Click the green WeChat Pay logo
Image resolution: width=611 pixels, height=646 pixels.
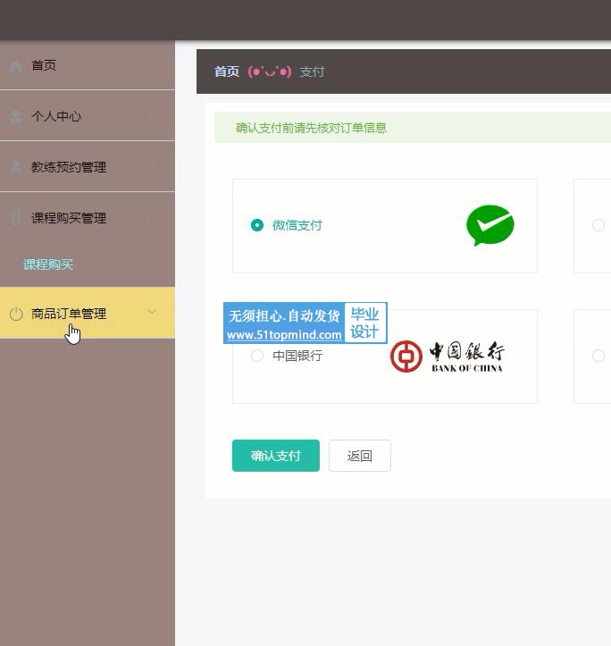pos(490,225)
